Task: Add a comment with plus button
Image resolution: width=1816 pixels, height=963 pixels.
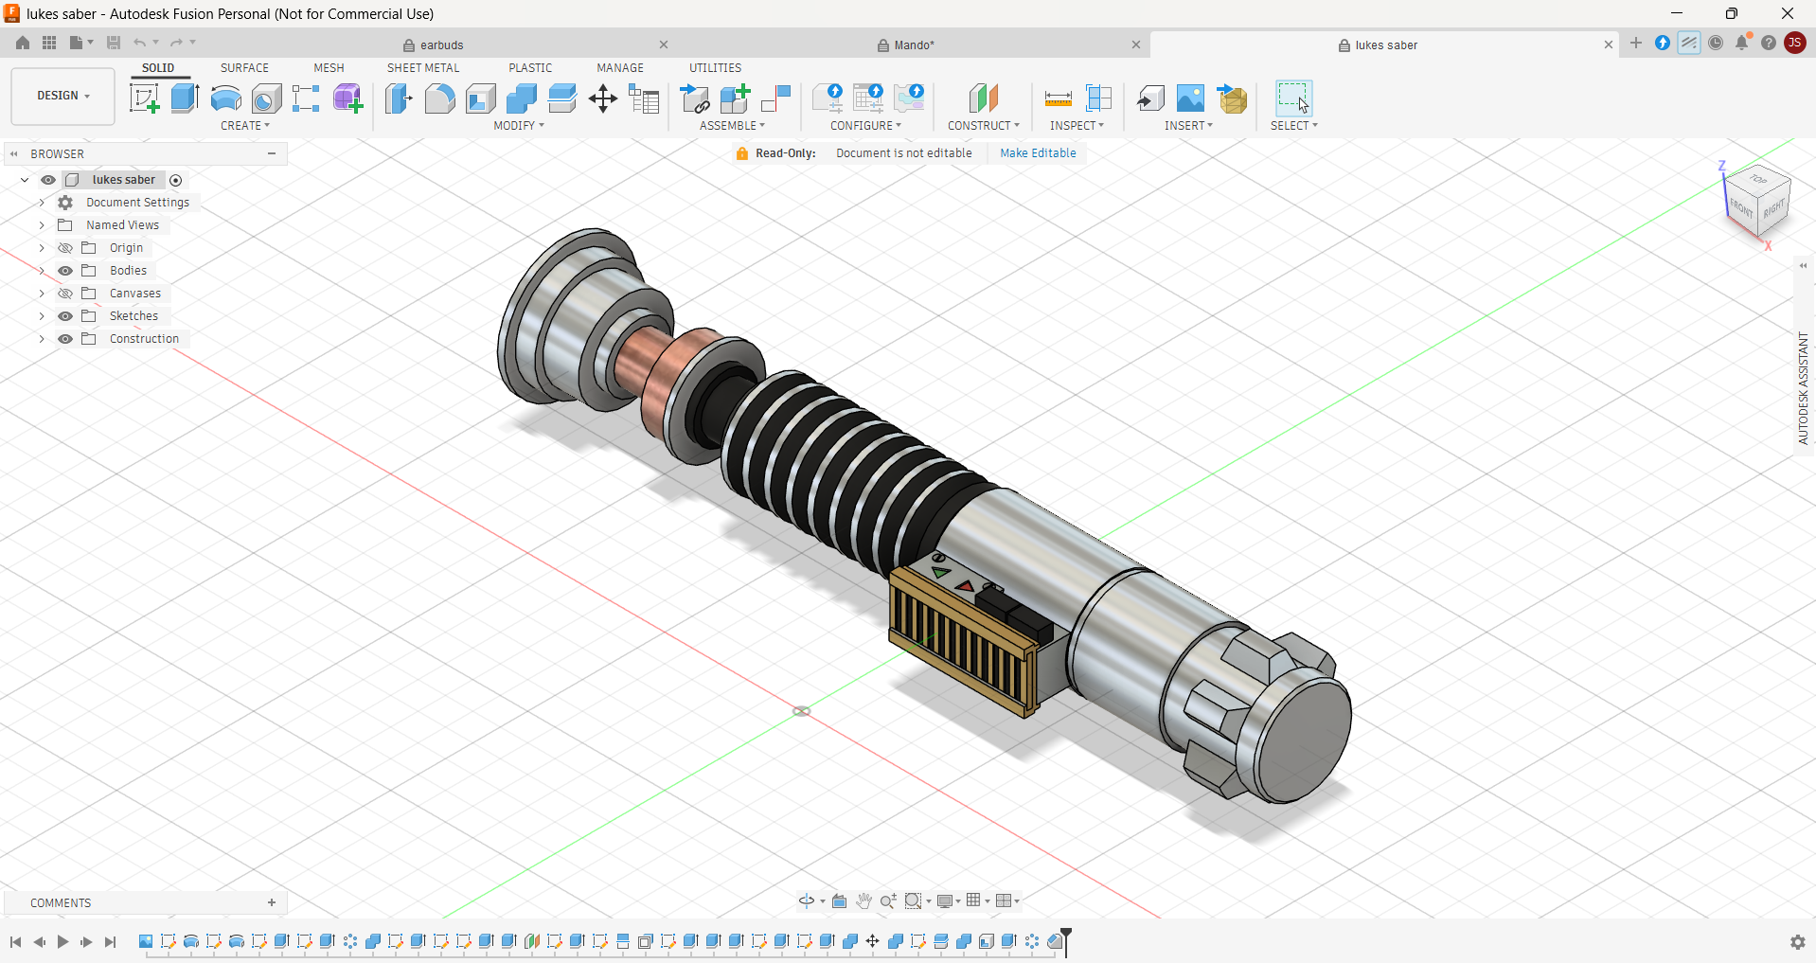Action: click(x=272, y=902)
